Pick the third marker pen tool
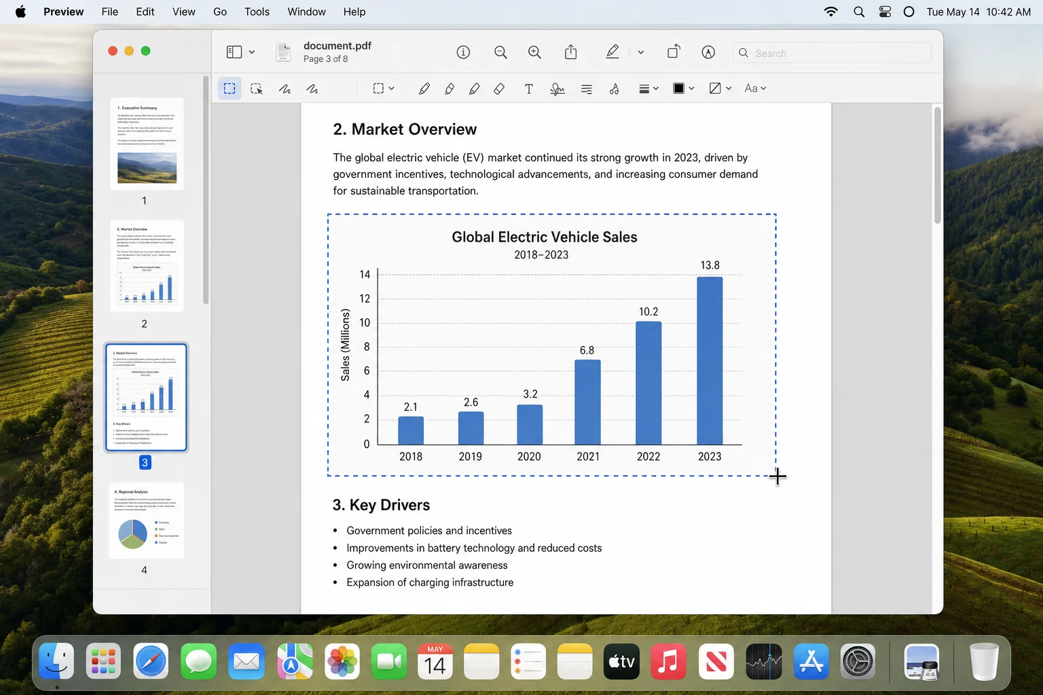The width and height of the screenshot is (1043, 695). 474,88
